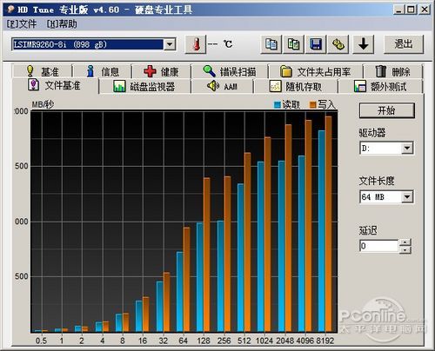Click the orange 写入 legend swatch
Screen dimensions: 435x351
point(313,104)
